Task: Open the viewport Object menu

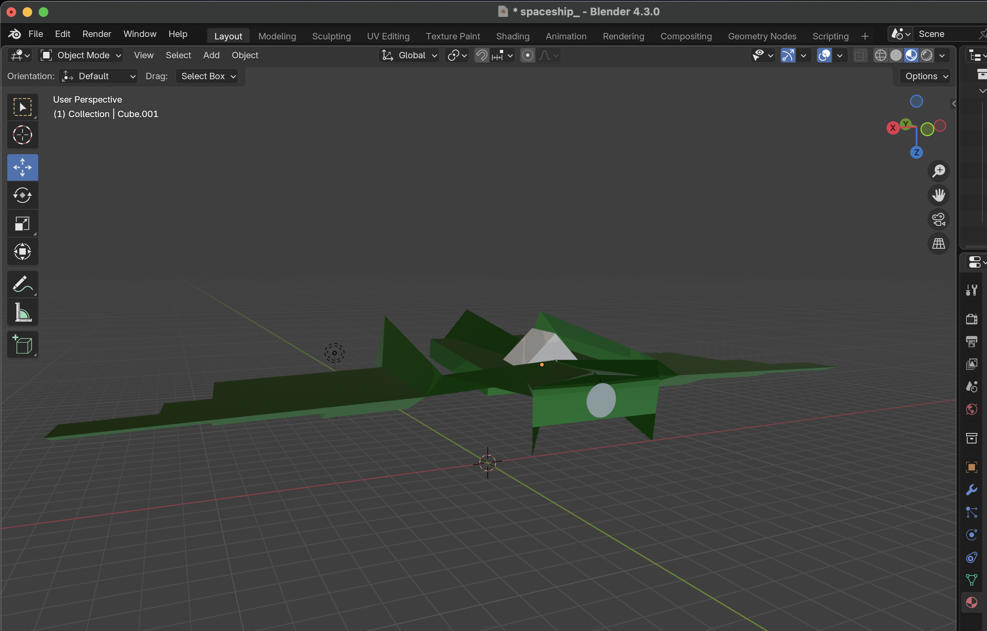Action: coord(245,55)
